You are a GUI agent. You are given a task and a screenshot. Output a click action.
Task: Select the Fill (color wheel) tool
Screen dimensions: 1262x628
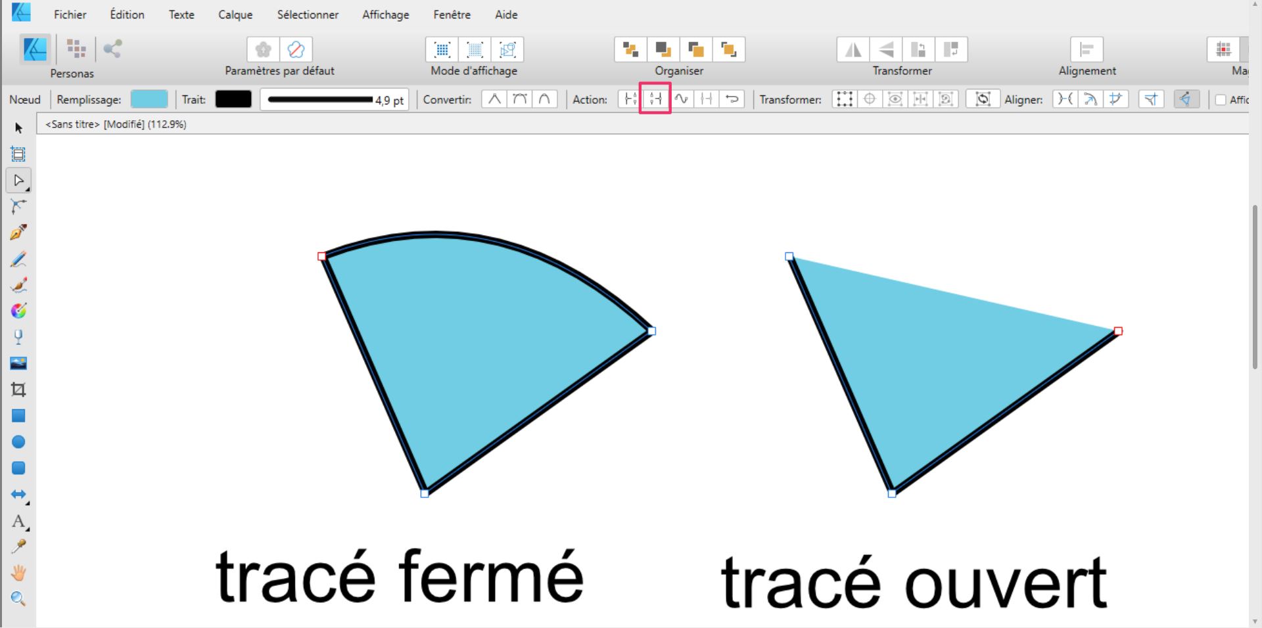pos(18,311)
